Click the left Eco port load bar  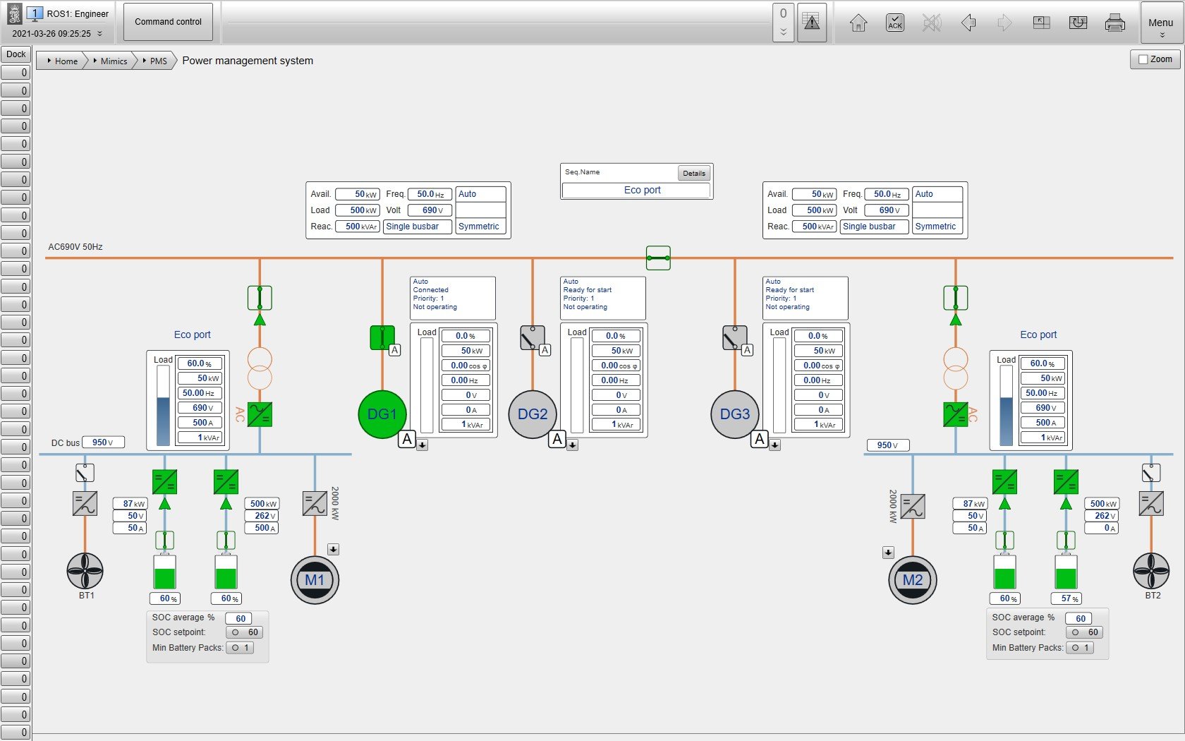(x=163, y=405)
